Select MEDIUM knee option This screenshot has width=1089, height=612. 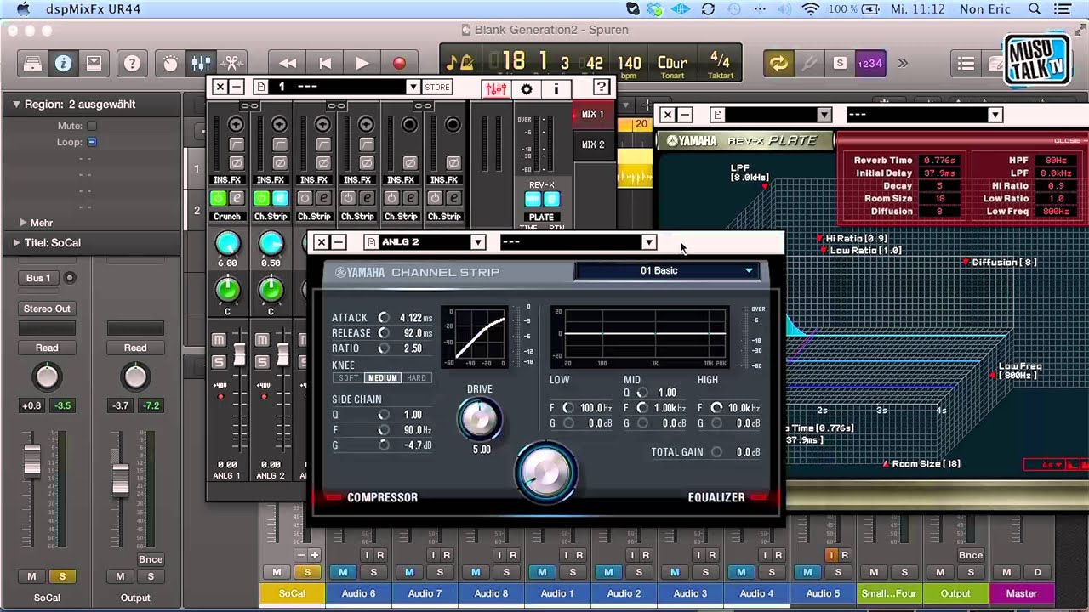tap(382, 378)
